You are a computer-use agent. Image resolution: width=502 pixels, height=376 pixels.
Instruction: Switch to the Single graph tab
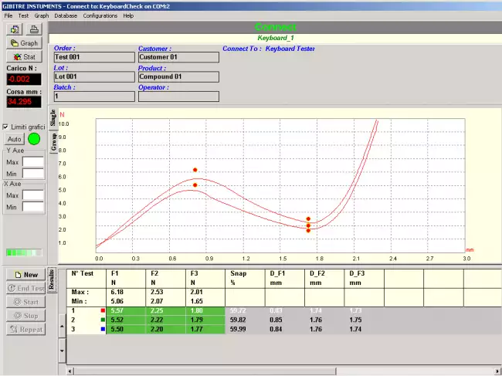(53, 118)
